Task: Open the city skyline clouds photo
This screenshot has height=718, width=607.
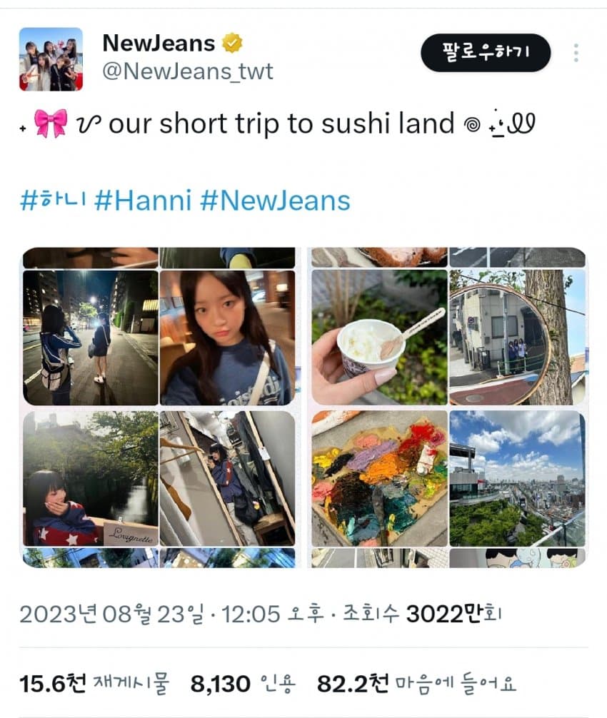Action: [517, 478]
